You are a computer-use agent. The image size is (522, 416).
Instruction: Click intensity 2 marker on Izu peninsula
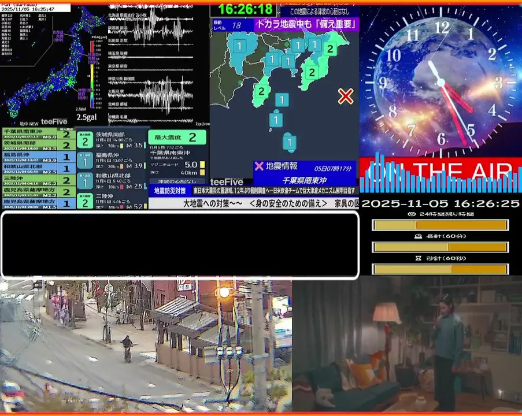[x=261, y=91]
